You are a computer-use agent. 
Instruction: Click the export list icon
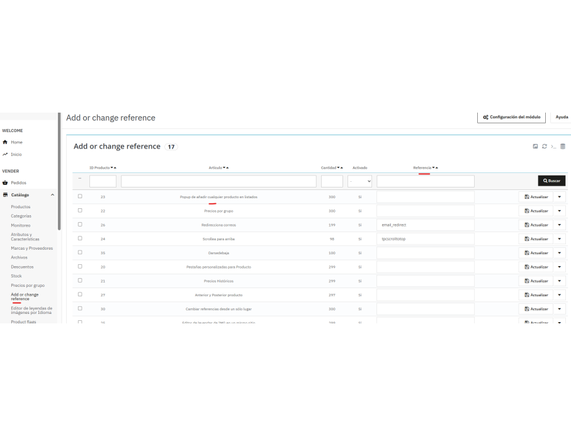point(535,147)
